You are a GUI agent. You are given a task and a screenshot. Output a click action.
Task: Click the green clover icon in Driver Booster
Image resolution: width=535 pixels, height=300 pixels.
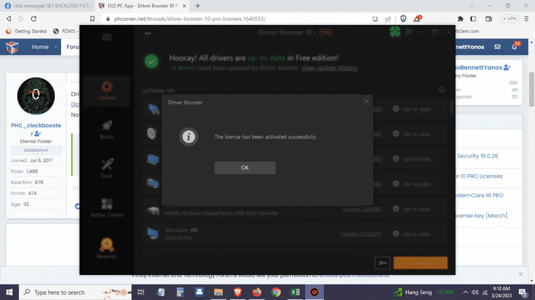pyautogui.click(x=395, y=32)
